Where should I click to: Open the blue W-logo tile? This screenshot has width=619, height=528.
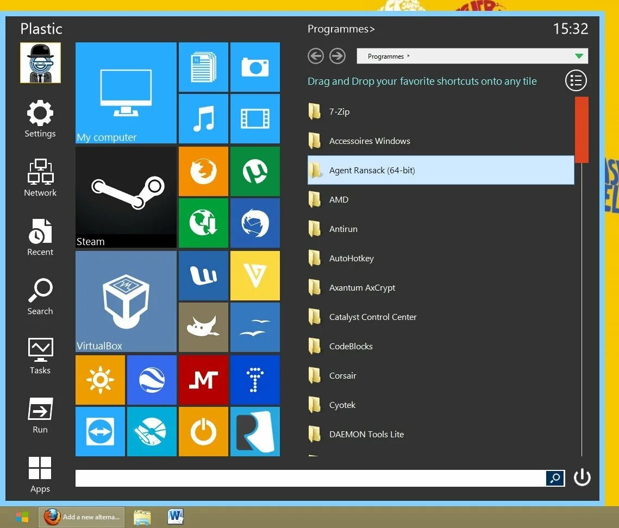[203, 275]
